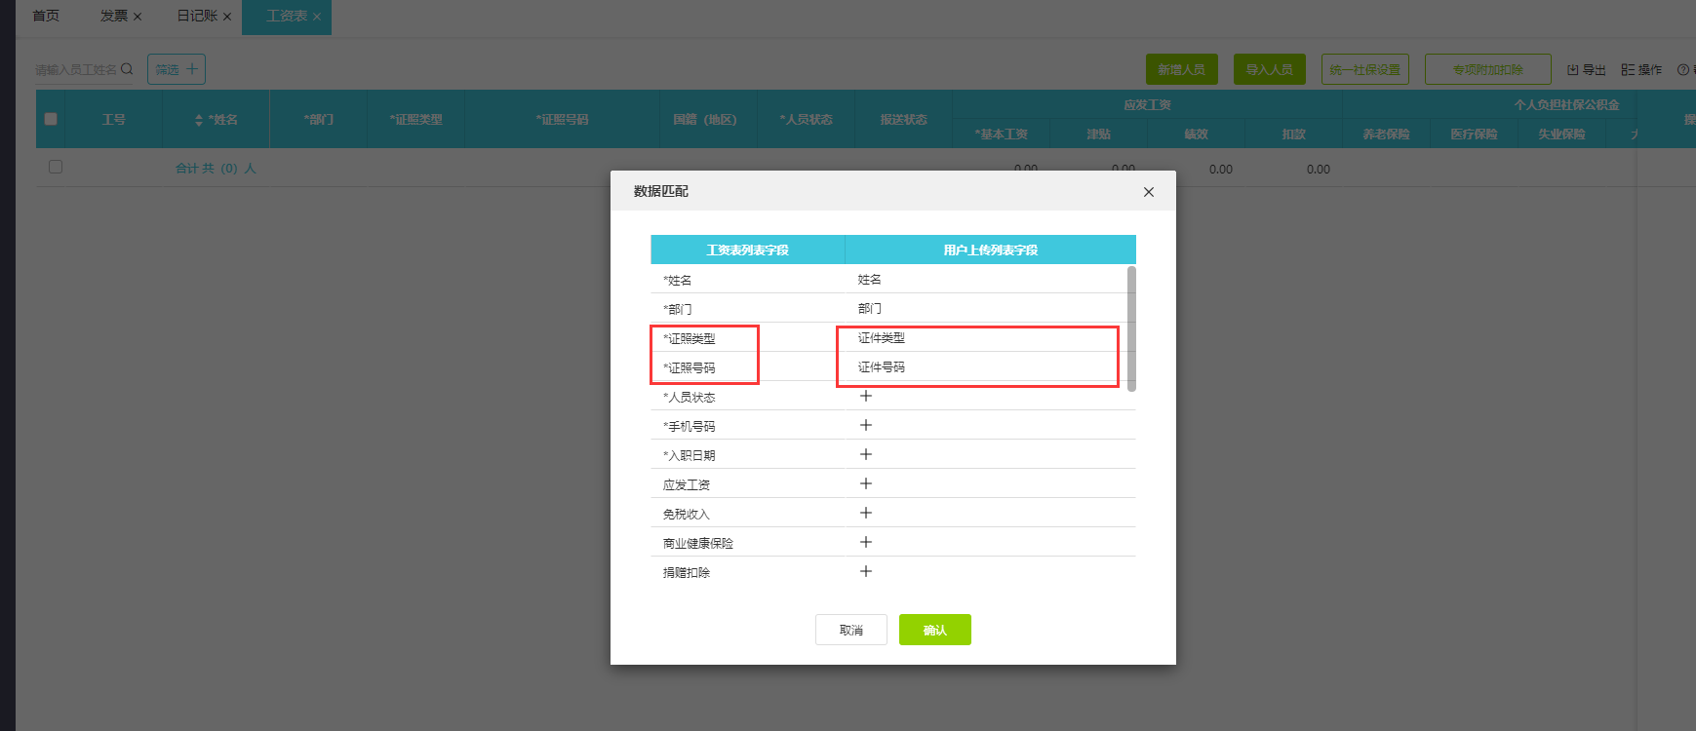The height and width of the screenshot is (731, 1696).
Task: Close the 数据匹配 dialog with X
Action: 1149,192
